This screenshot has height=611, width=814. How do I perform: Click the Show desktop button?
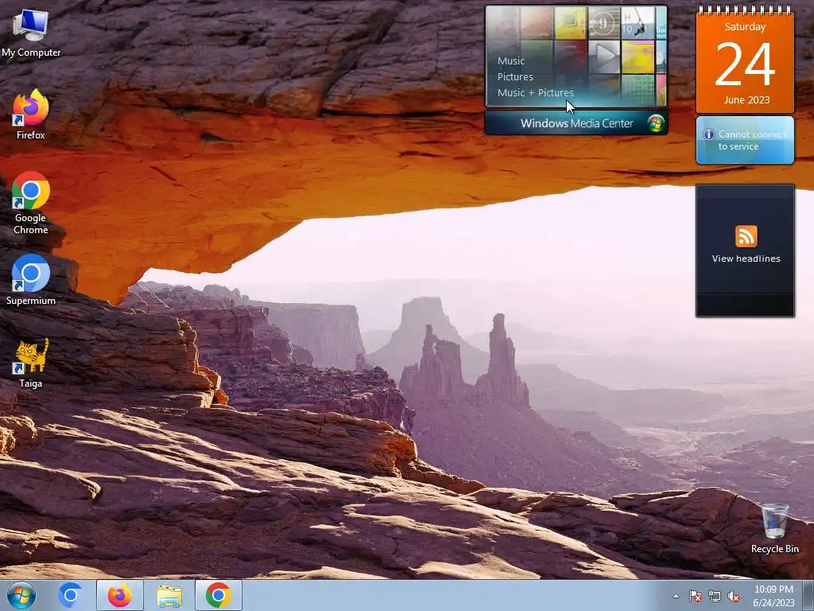(x=808, y=595)
